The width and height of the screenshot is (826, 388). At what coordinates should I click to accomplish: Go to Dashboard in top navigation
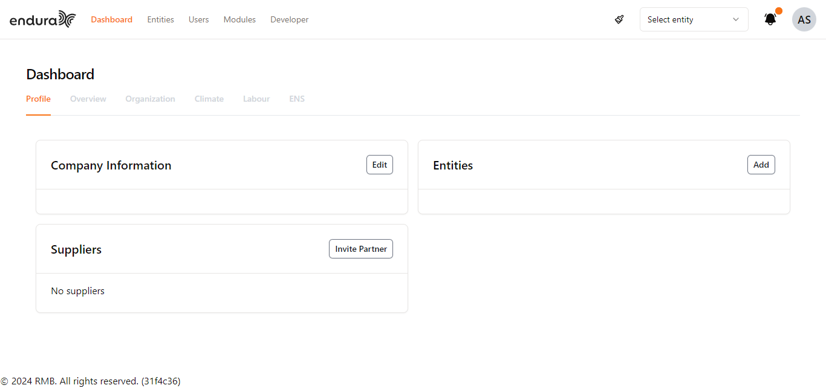click(112, 19)
